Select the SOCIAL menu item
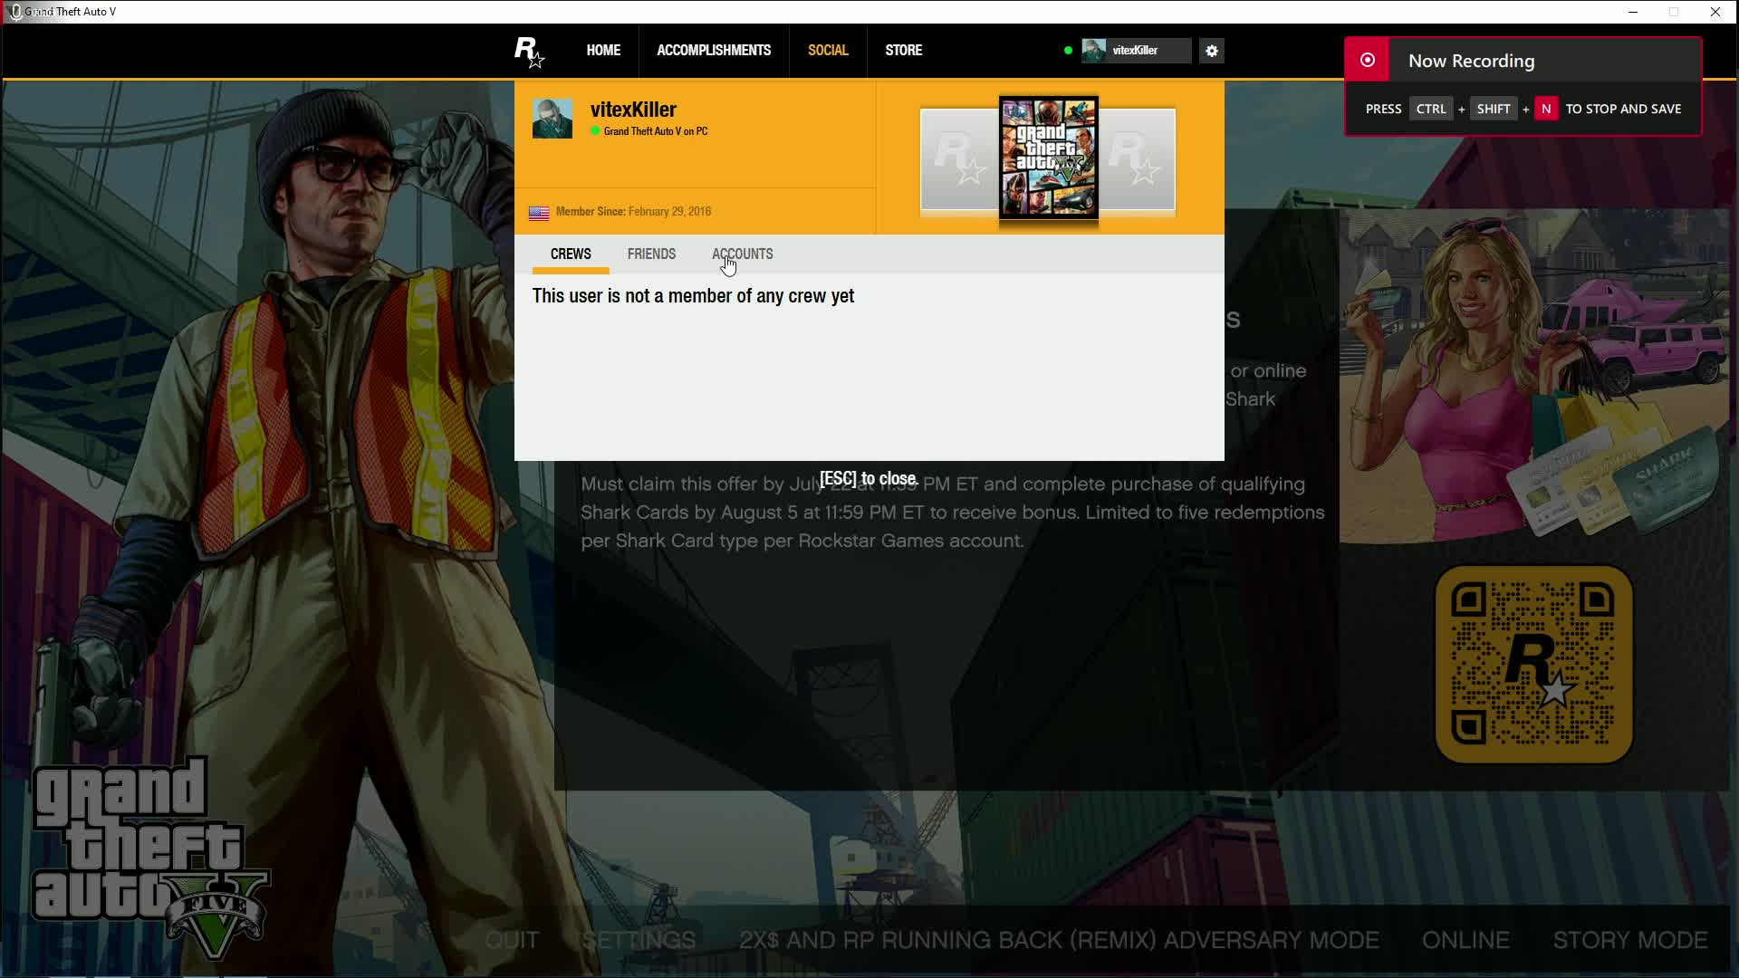The width and height of the screenshot is (1739, 978). tap(828, 51)
